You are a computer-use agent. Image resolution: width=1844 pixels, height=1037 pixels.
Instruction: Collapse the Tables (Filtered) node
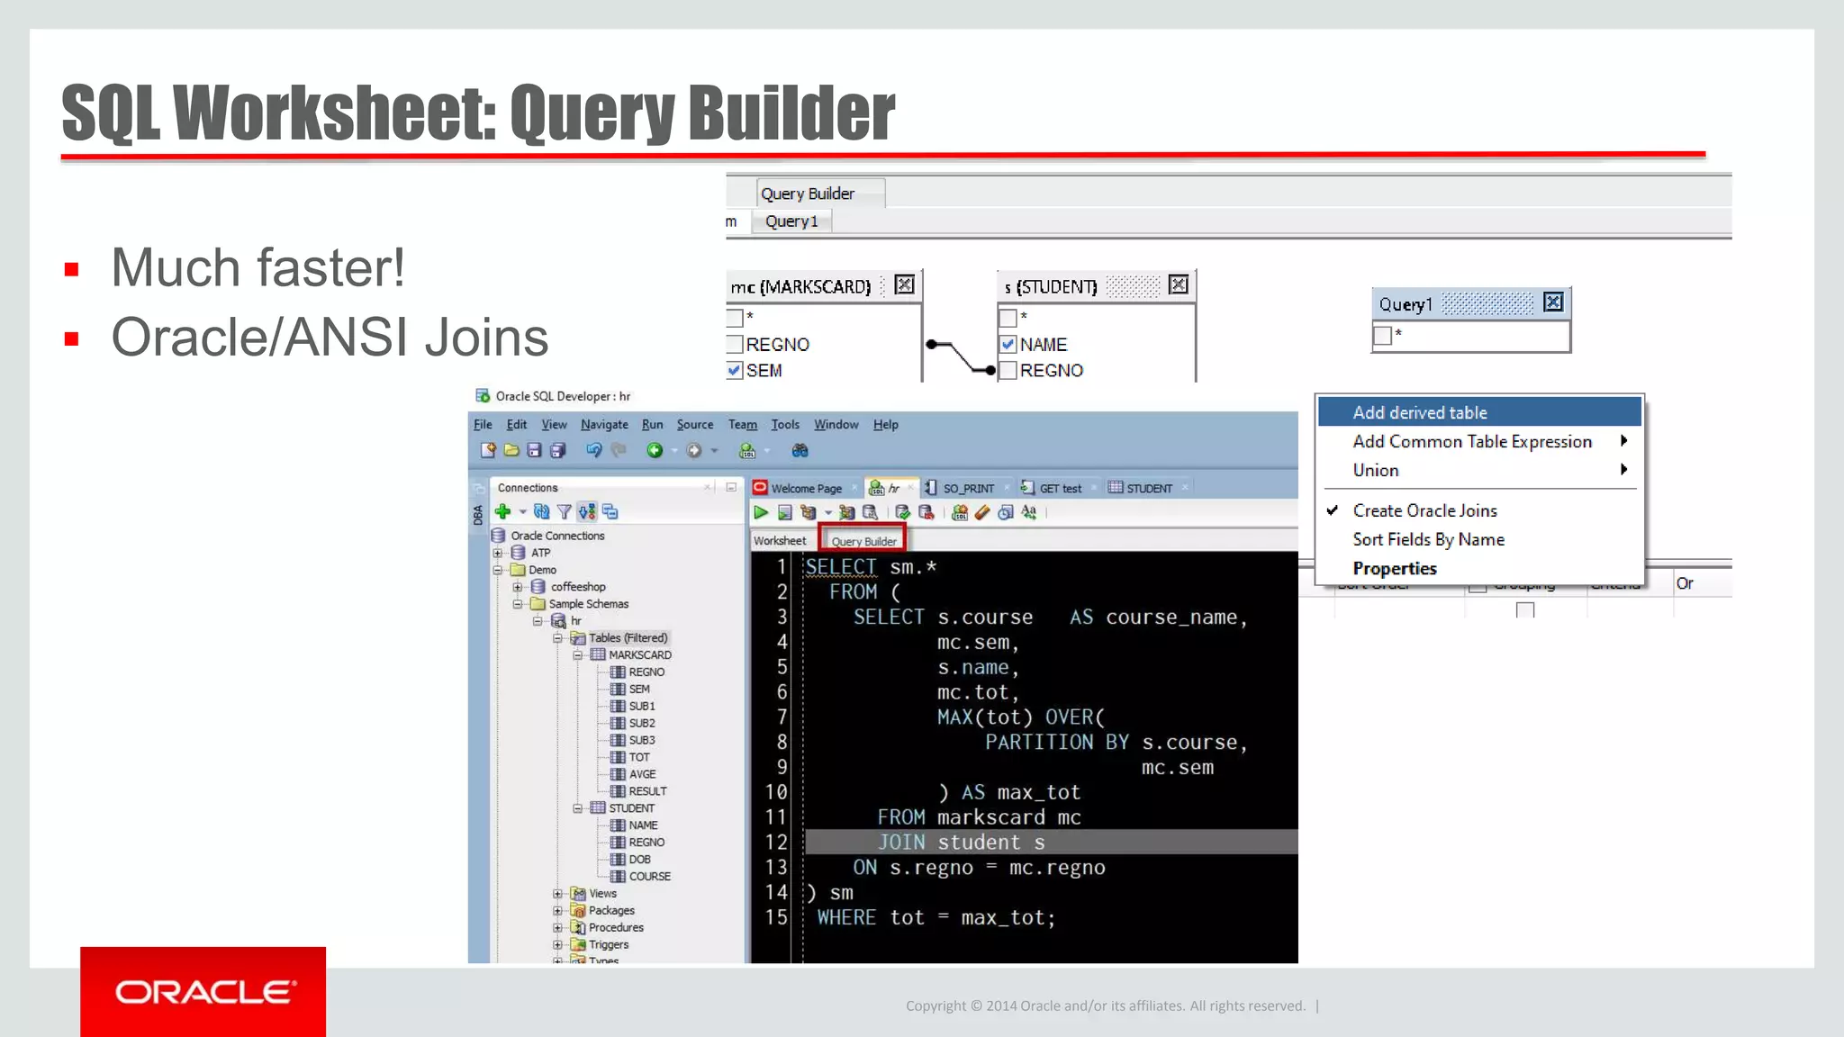coord(557,638)
